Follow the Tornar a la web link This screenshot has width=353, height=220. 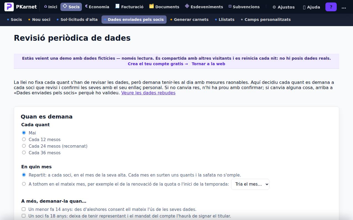(x=208, y=64)
